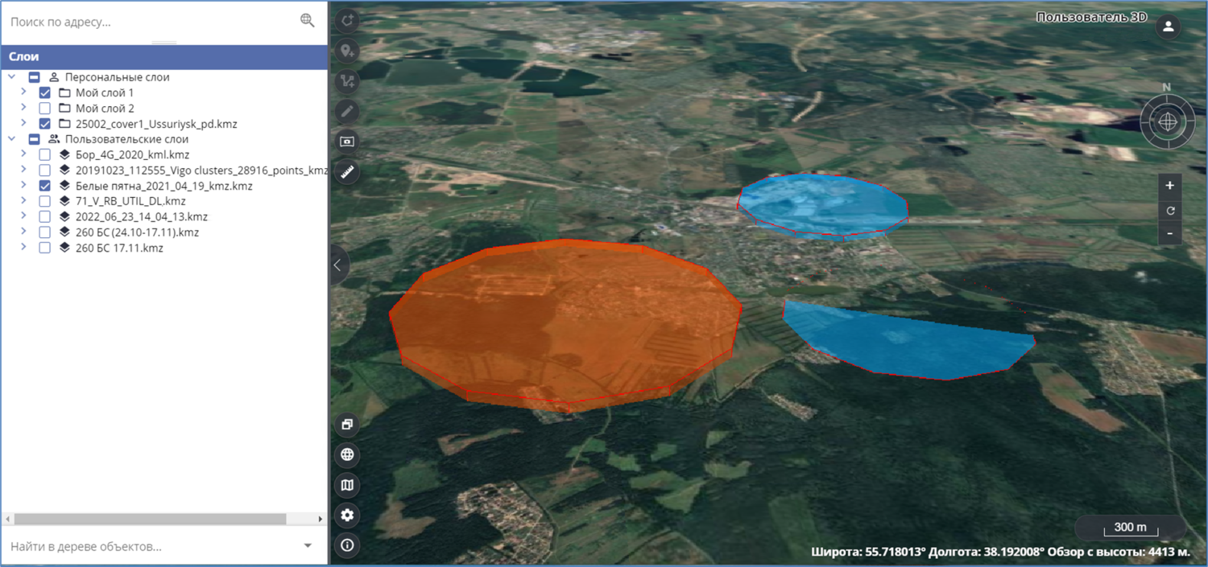Expand the Бор_4G_2020_kml.kmz layer
Viewport: 1208px width, 567px height.
23,154
